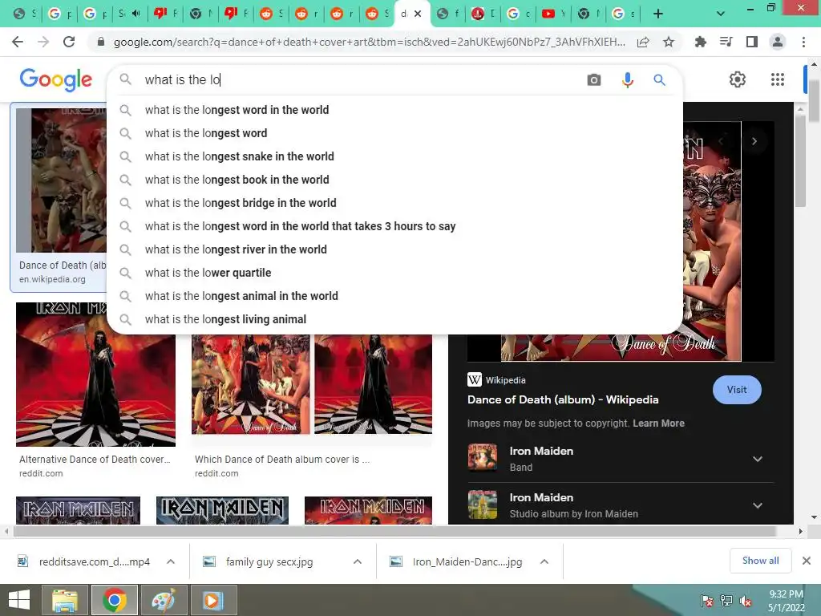Click the search text input field
The width and height of the screenshot is (821, 616).
(x=362, y=79)
